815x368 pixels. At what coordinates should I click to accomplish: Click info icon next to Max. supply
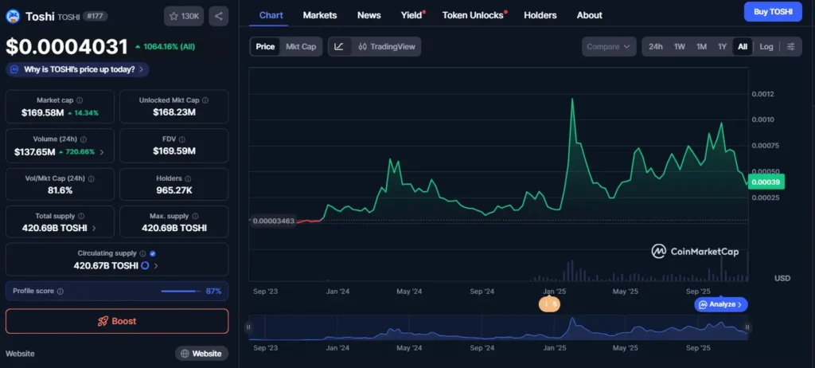195,216
